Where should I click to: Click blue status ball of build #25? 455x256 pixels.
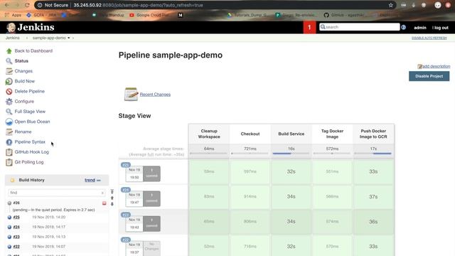(x=9, y=218)
